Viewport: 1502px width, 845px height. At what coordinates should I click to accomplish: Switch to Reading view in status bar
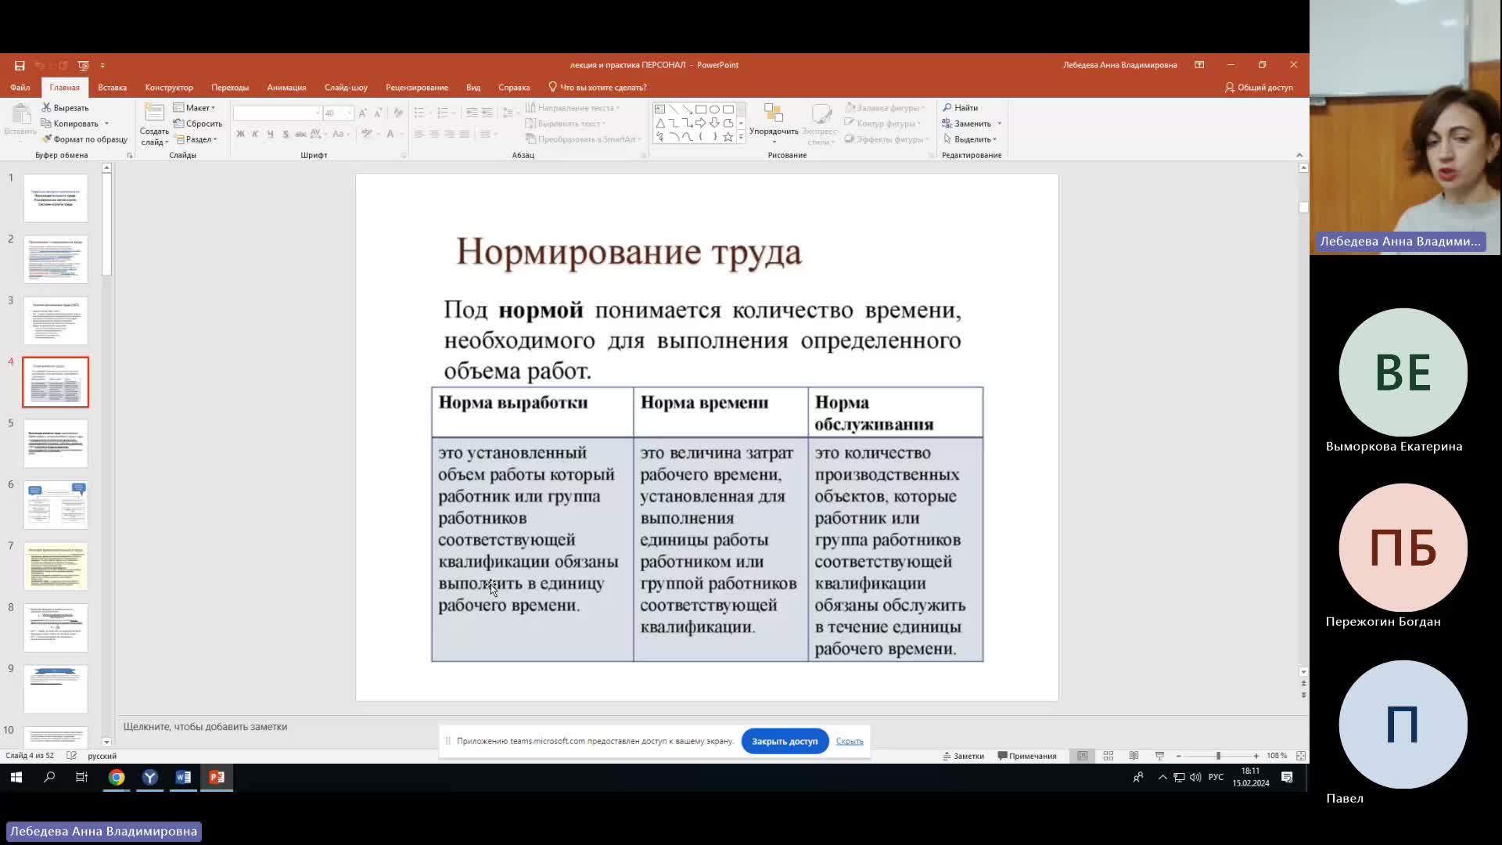click(1134, 756)
